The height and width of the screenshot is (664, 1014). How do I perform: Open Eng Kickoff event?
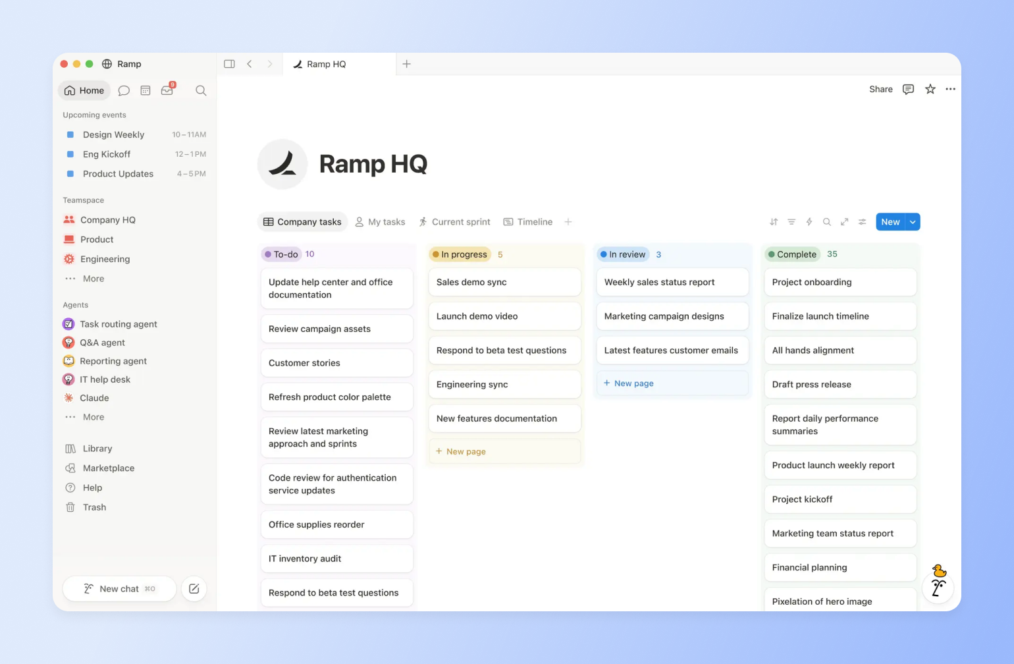(136, 154)
